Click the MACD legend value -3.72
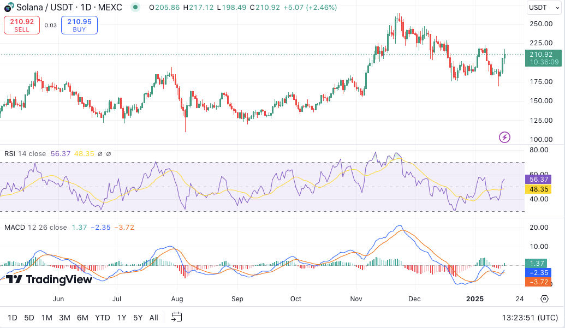 pos(124,228)
